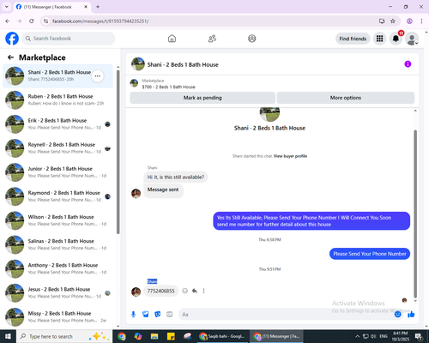Screen dimensions: 429x343
Task: Click Find friends button
Action: (353, 39)
